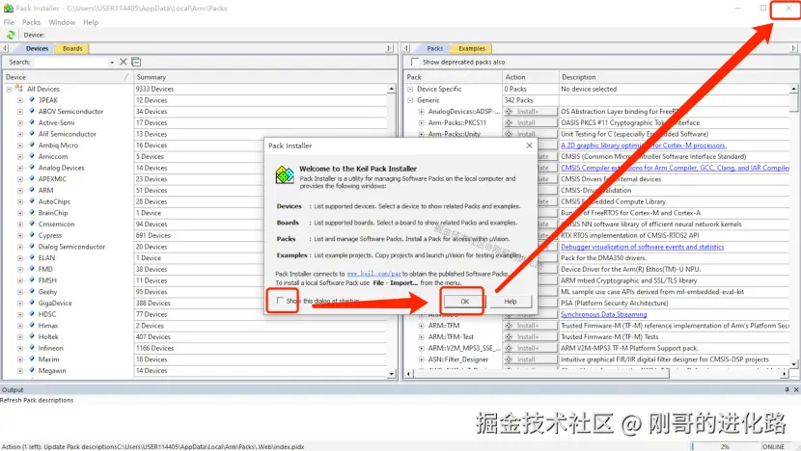The height and width of the screenshot is (451, 801).
Task: Click the Help button in the Welcome dialog
Action: [x=511, y=302]
